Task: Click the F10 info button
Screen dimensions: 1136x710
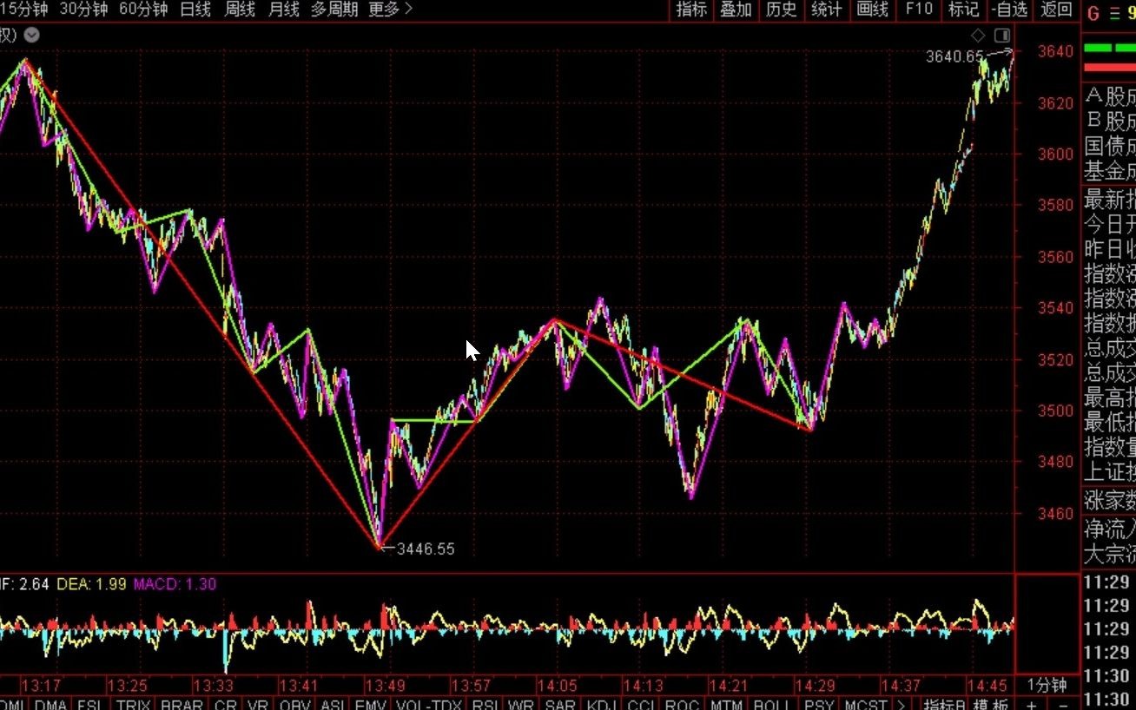Action: (x=918, y=10)
